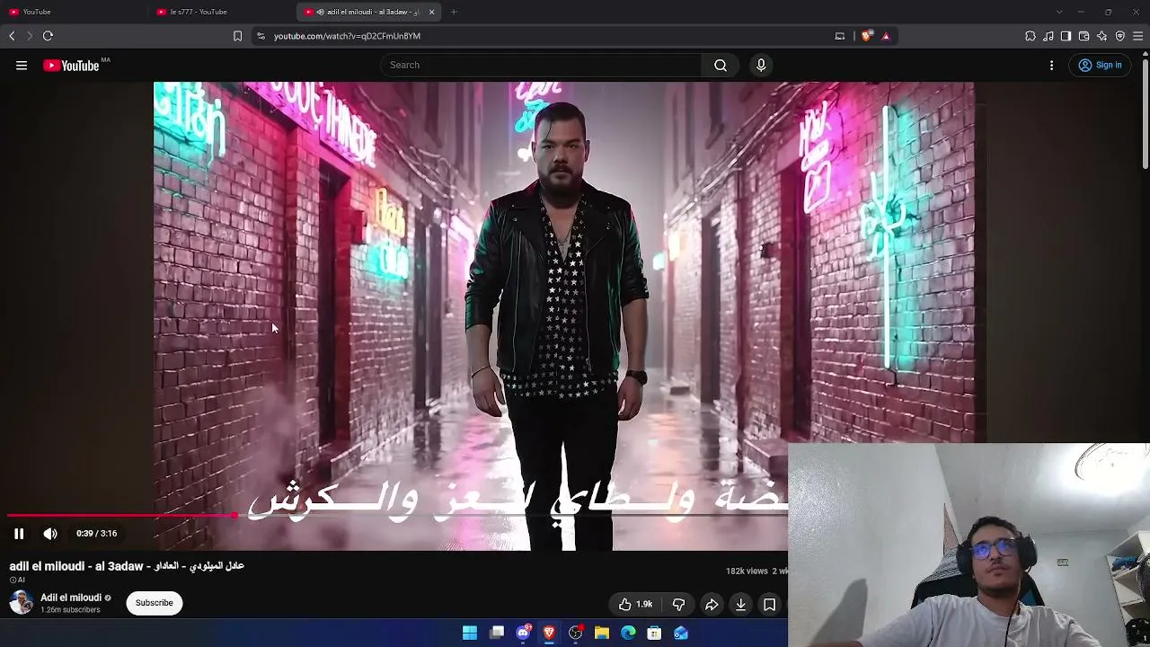1150x647 pixels.
Task: Click the youtube.com address bar URL
Action: (x=347, y=36)
